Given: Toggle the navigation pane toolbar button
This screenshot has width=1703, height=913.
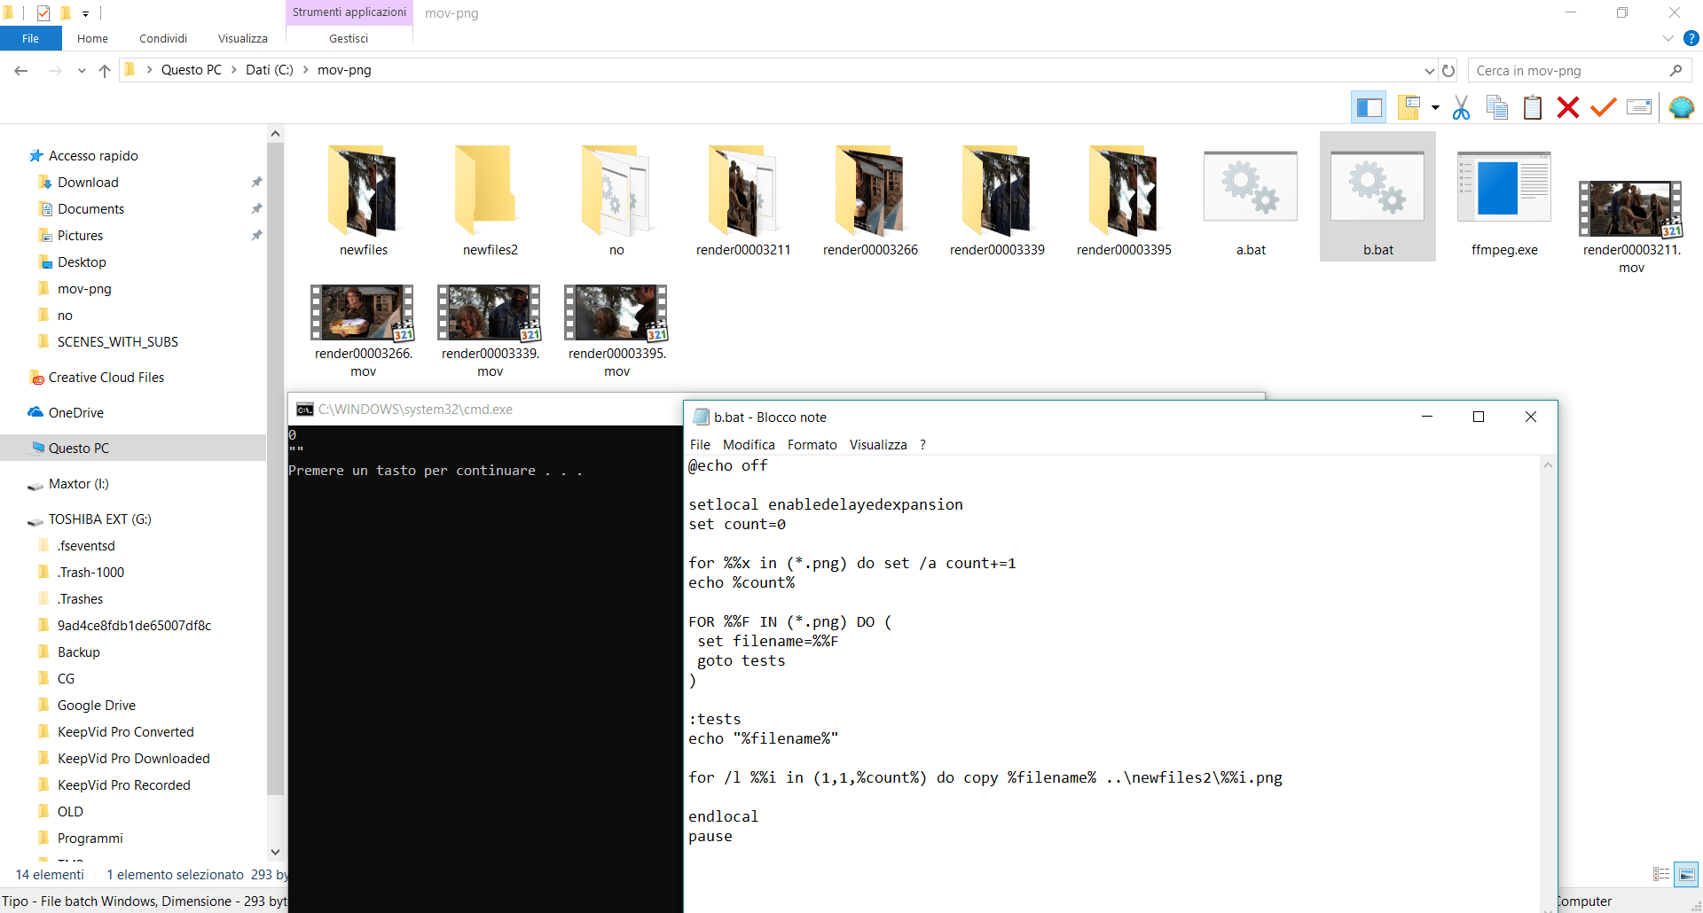Looking at the screenshot, I should coord(1369,107).
